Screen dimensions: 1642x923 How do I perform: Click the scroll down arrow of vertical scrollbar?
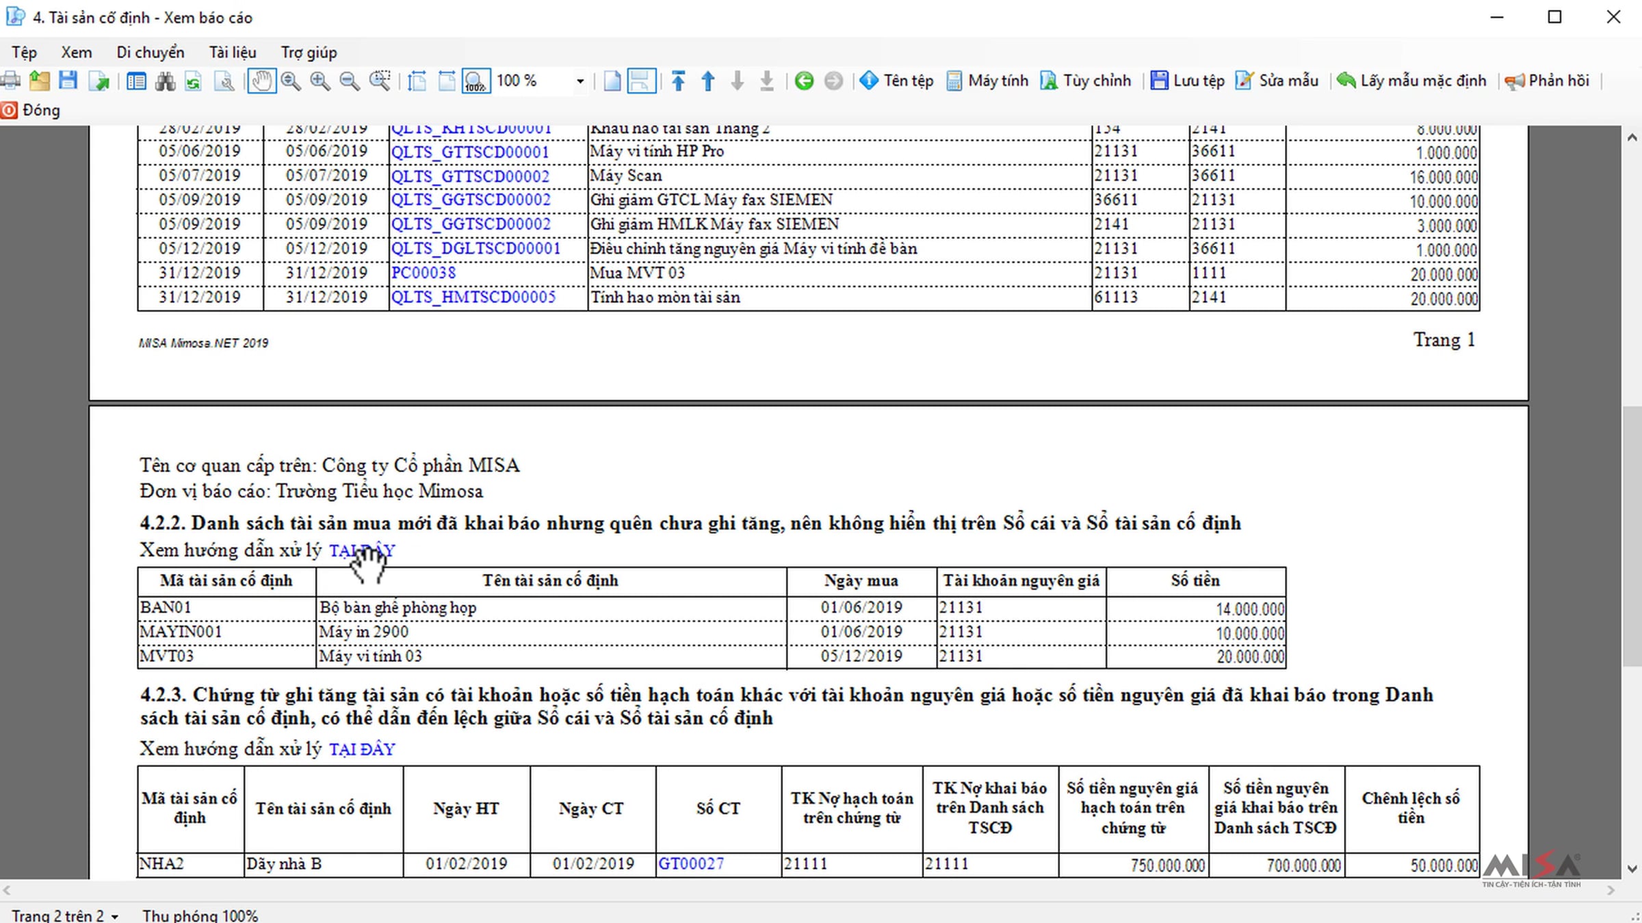click(x=1632, y=869)
